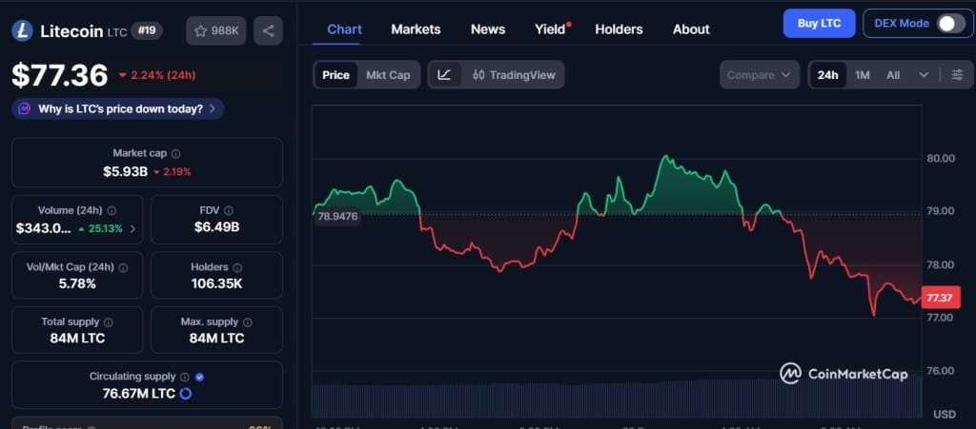Click the 2.24% (24h) change text

pos(157,75)
